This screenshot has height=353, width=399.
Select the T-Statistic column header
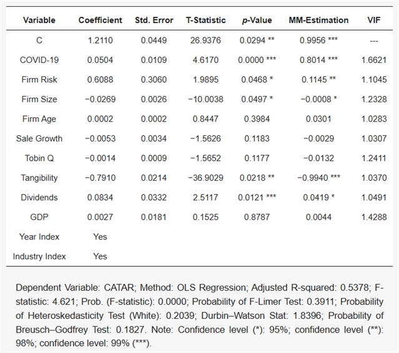point(206,21)
